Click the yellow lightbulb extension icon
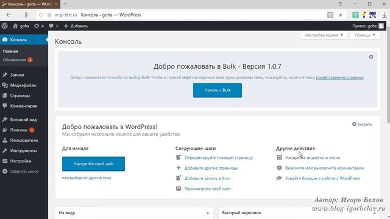Screen dimensions: 390x219 click(x=364, y=15)
